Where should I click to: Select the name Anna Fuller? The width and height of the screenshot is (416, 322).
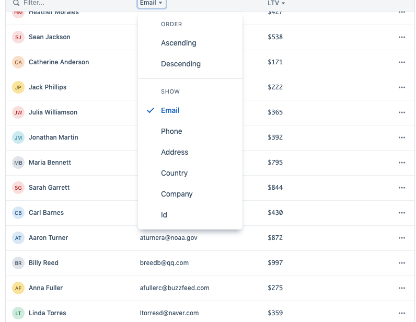[x=45, y=288]
